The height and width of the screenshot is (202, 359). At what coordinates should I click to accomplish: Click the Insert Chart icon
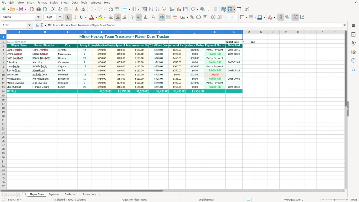pyautogui.click(x=179, y=9)
